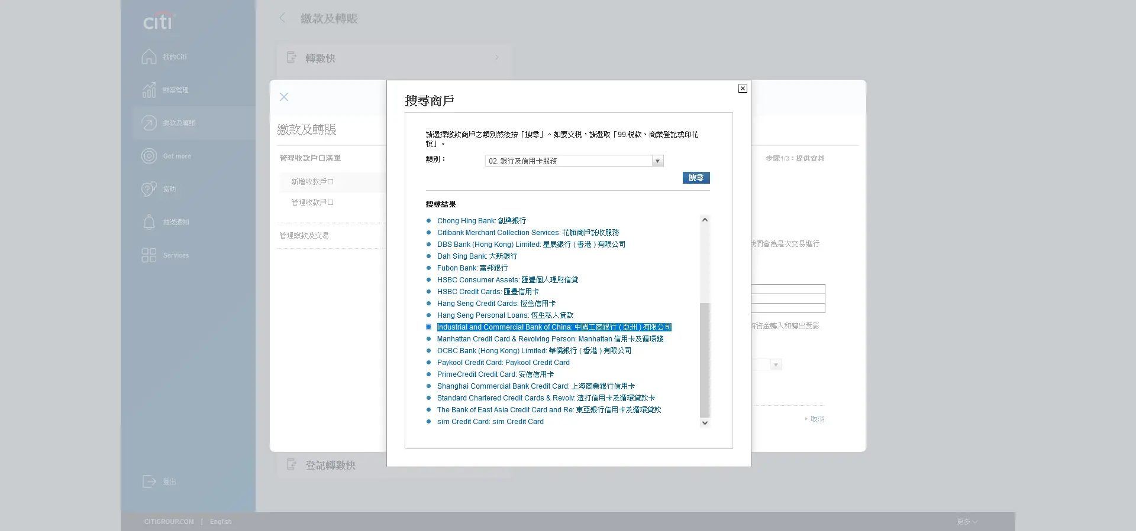Viewport: 1136px width, 531px height.
Task: Open the Get more target icon
Action: [x=149, y=156]
